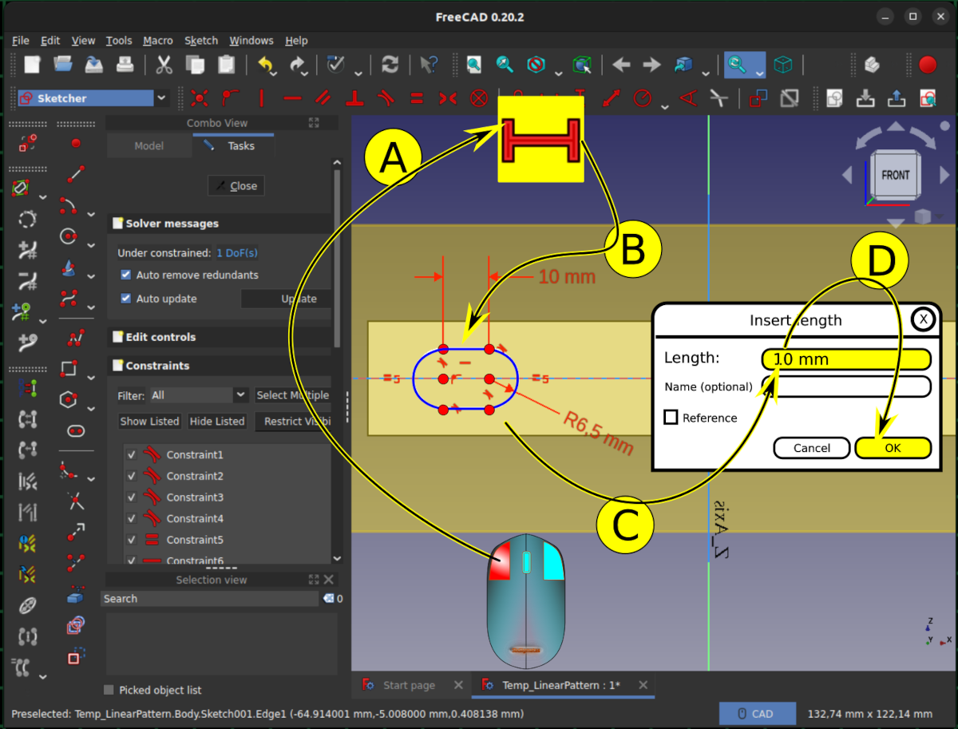
Task: Select the Block constraint icon
Action: tap(479, 98)
